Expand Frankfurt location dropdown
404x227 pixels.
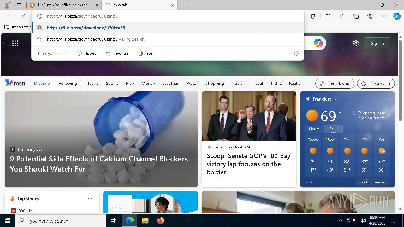(335, 99)
